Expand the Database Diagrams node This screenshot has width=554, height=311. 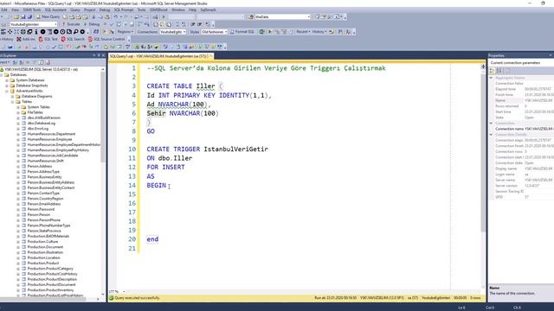coord(12,96)
